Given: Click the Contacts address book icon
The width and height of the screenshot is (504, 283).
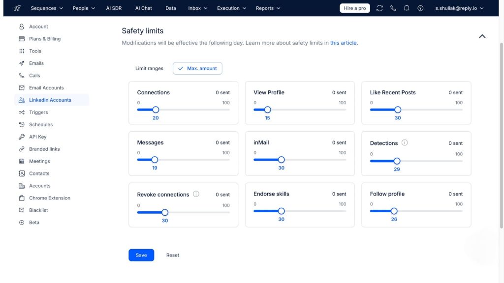Looking at the screenshot, I should 22,173.
